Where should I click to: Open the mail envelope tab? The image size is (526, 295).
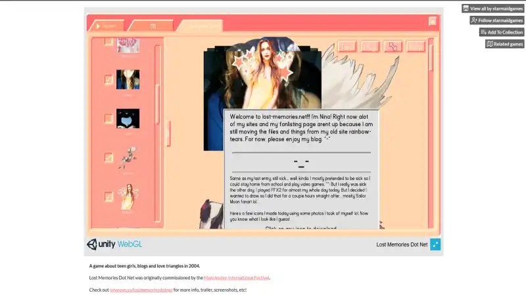point(152,26)
